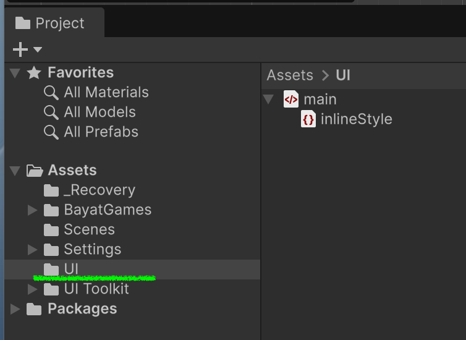Collapse the Favorites section arrow
Screen dimensions: 466x340
point(15,73)
